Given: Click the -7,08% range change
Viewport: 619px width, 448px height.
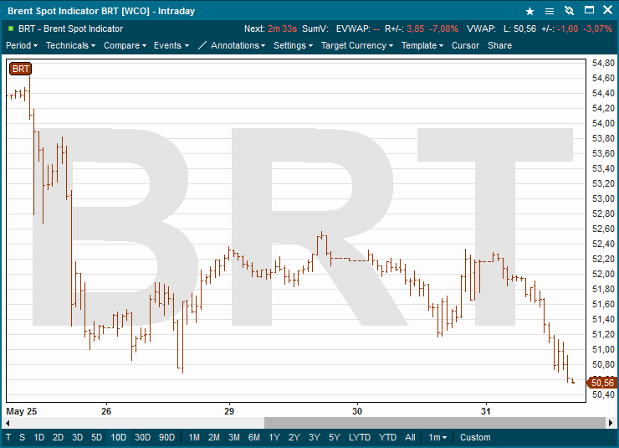Looking at the screenshot, I should [444, 28].
